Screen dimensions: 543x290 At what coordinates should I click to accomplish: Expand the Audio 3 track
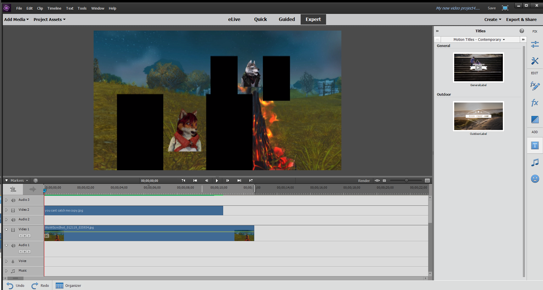point(6,200)
